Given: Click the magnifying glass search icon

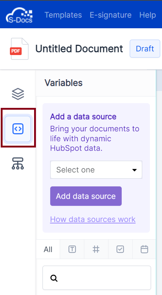Looking at the screenshot, I should pyautogui.click(x=54, y=278).
